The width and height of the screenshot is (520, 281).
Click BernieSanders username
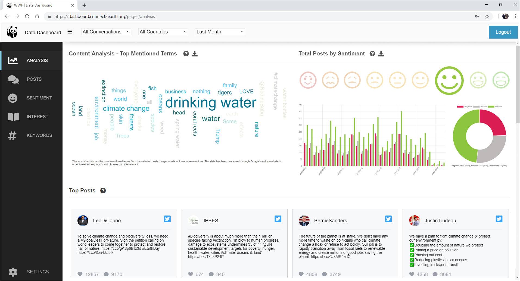331,221
